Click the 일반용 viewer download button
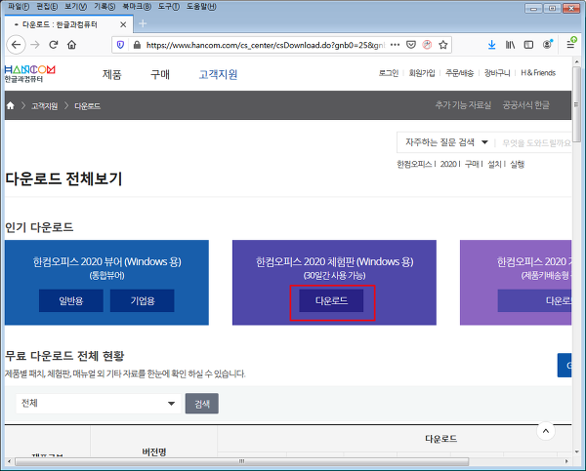586x471 pixels. (71, 300)
